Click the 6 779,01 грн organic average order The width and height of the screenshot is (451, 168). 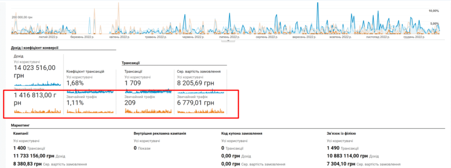tap(196, 103)
